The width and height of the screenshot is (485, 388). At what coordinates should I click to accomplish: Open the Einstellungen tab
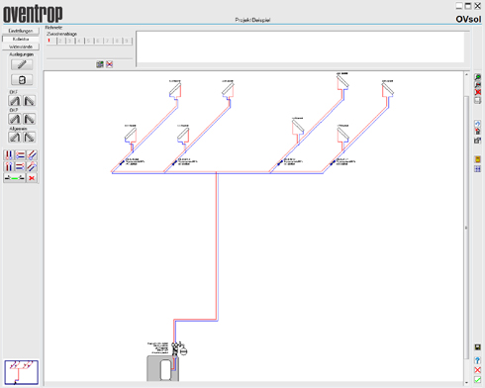coord(21,31)
